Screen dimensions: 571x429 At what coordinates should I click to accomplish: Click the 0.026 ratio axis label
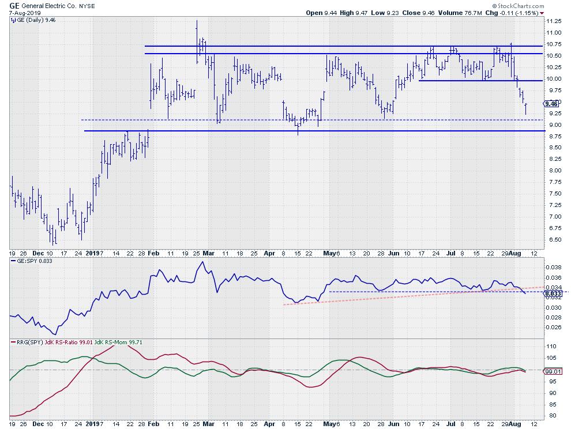click(554, 328)
